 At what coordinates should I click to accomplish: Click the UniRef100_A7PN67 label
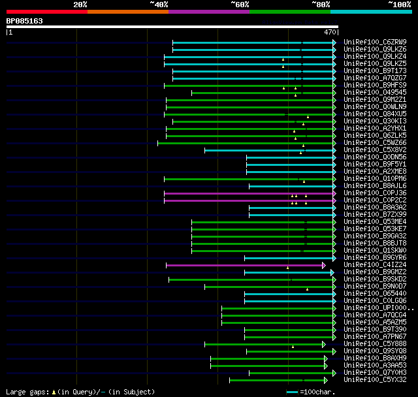pyautogui.click(x=375, y=337)
